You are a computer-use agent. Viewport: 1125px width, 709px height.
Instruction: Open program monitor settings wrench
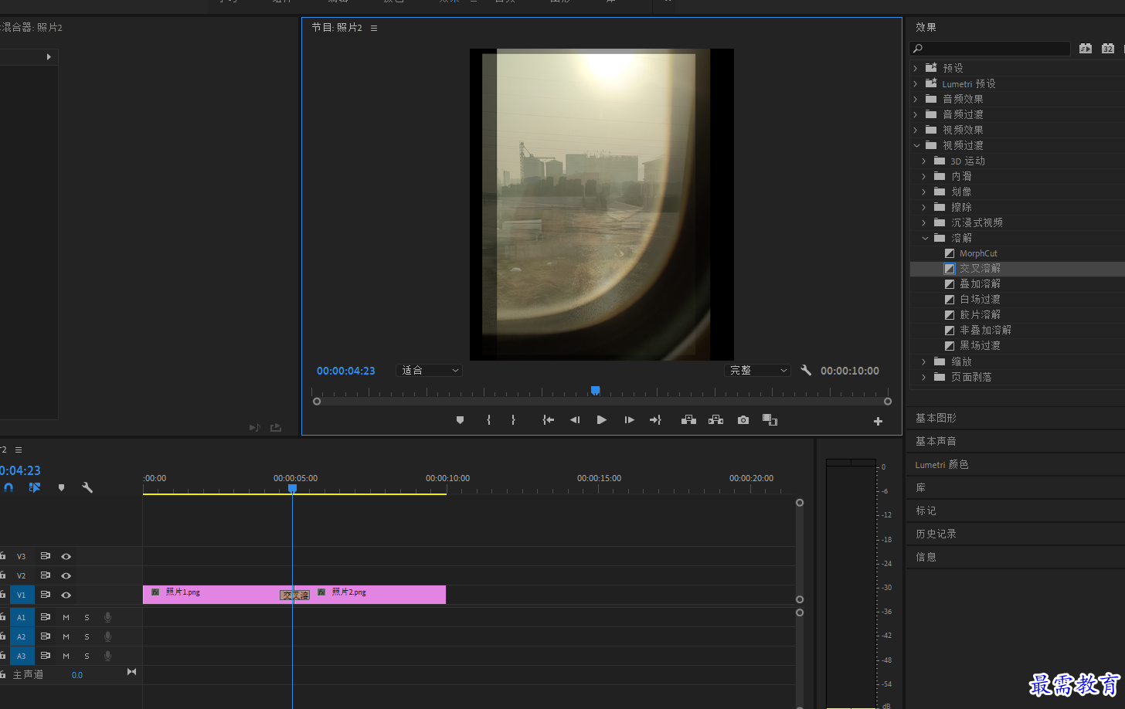806,371
